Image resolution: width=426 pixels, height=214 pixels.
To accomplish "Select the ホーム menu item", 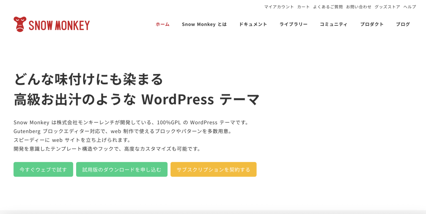I will click(x=162, y=24).
